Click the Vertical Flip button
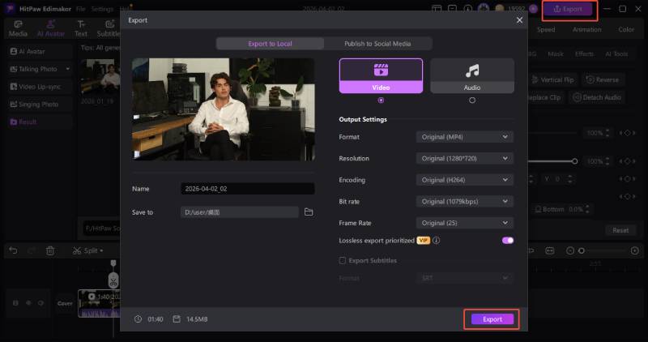The width and height of the screenshot is (648, 342). [x=553, y=79]
